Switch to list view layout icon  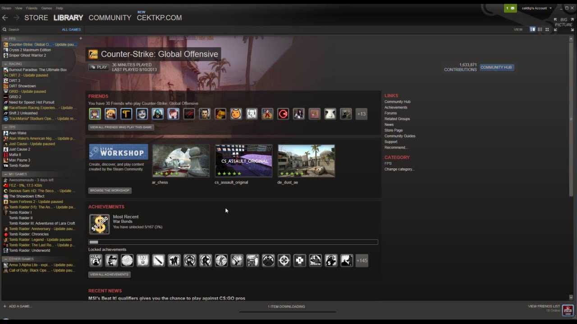point(540,29)
